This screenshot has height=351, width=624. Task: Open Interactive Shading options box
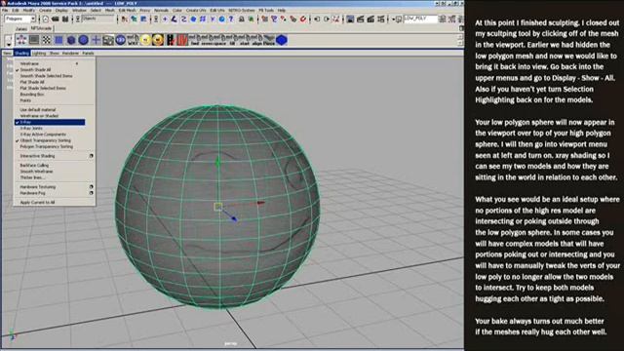pyautogui.click(x=91, y=156)
